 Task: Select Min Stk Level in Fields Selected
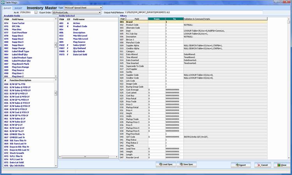pyautogui.click(x=80, y=36)
